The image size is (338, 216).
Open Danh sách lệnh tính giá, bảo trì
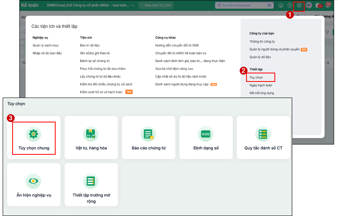[190, 61]
